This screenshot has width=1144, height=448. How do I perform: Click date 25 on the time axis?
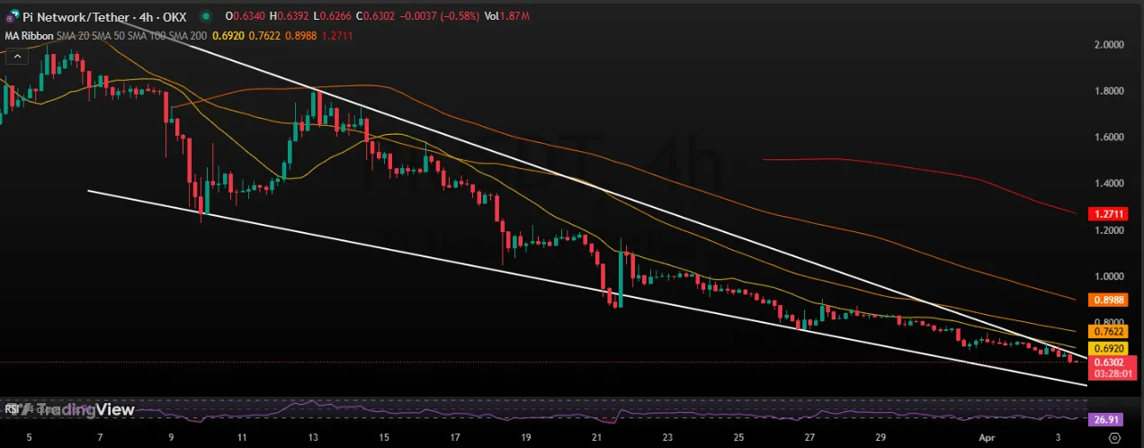(x=738, y=438)
